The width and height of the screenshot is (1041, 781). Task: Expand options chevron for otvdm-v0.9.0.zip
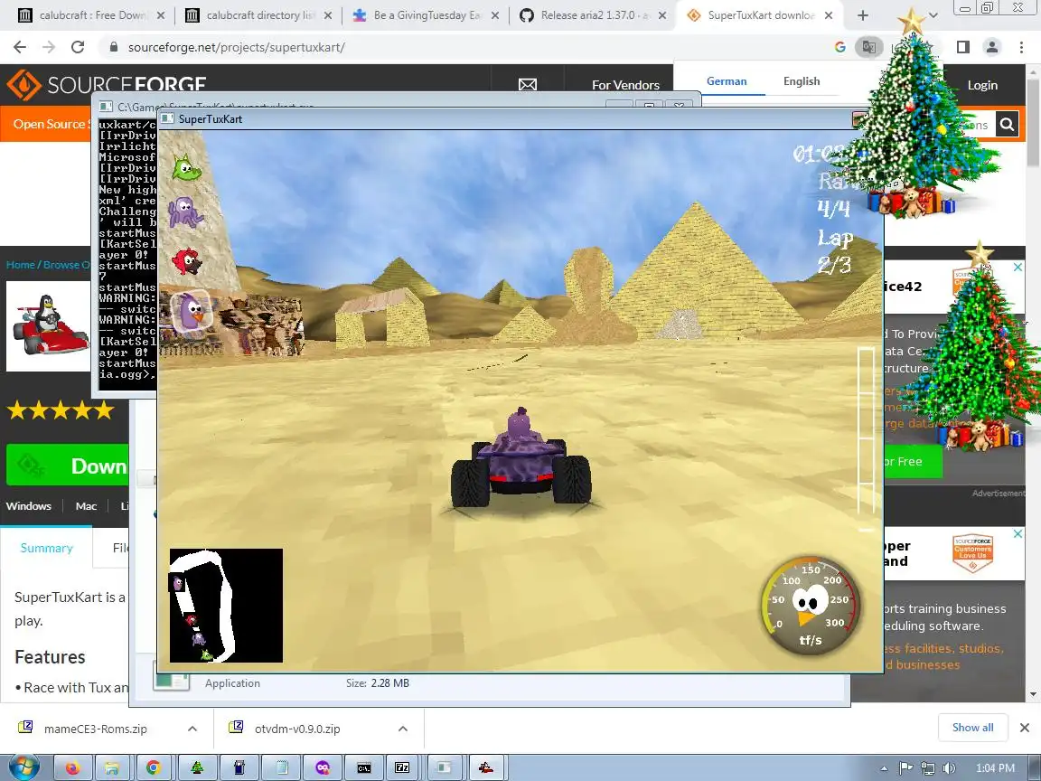(402, 729)
